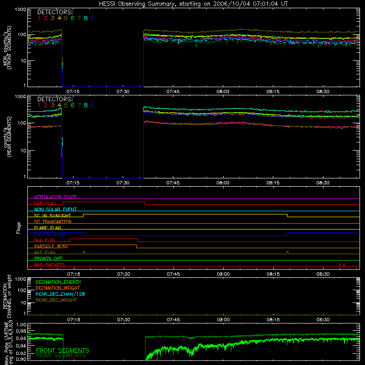Select the SC_IN_SUNLIGHT flag label
The width and height of the screenshot is (365, 365).
[52, 215]
